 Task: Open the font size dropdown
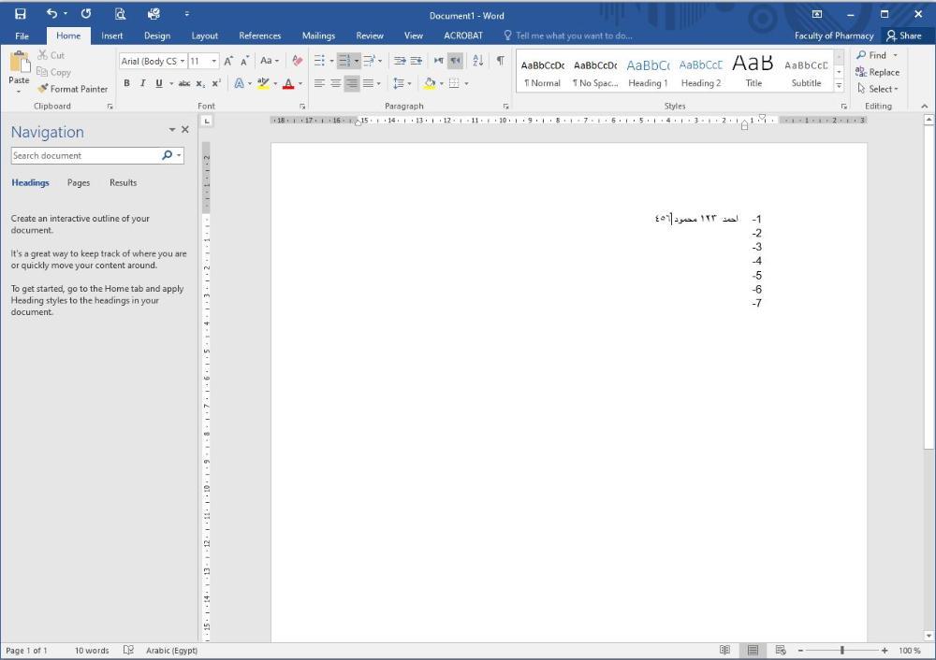(x=213, y=62)
